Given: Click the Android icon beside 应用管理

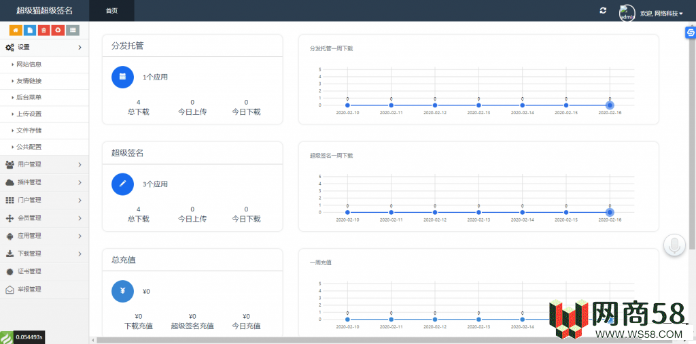Looking at the screenshot, I should coord(10,236).
